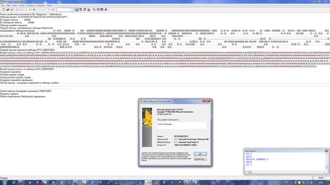Click the System Info button

point(200,159)
